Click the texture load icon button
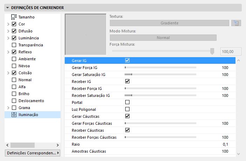Viewport: 246px width, 161px height. pos(236,23)
